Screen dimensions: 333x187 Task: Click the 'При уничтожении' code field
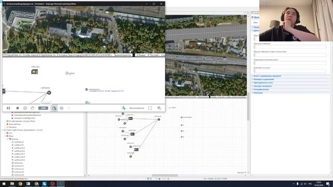pyautogui.click(x=290, y=47)
